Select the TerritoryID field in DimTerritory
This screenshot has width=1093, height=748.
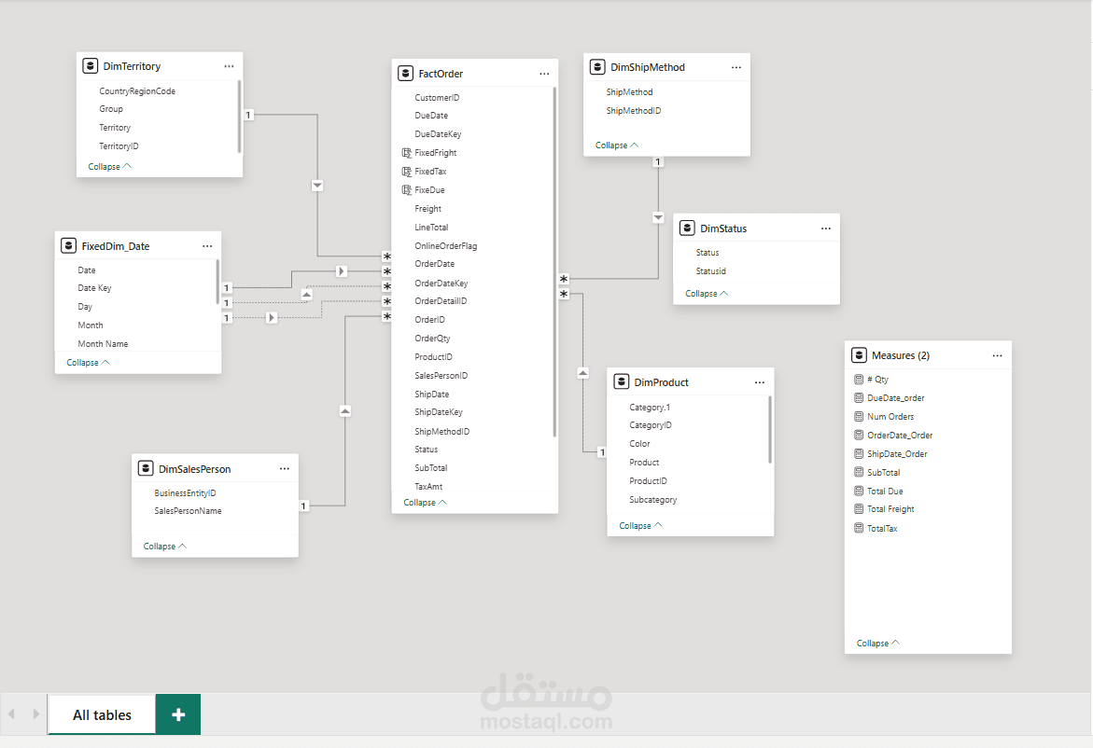click(119, 146)
